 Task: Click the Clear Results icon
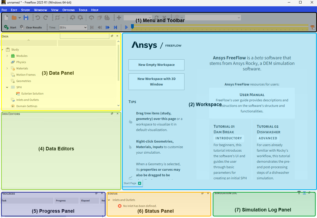tap(22, 27)
